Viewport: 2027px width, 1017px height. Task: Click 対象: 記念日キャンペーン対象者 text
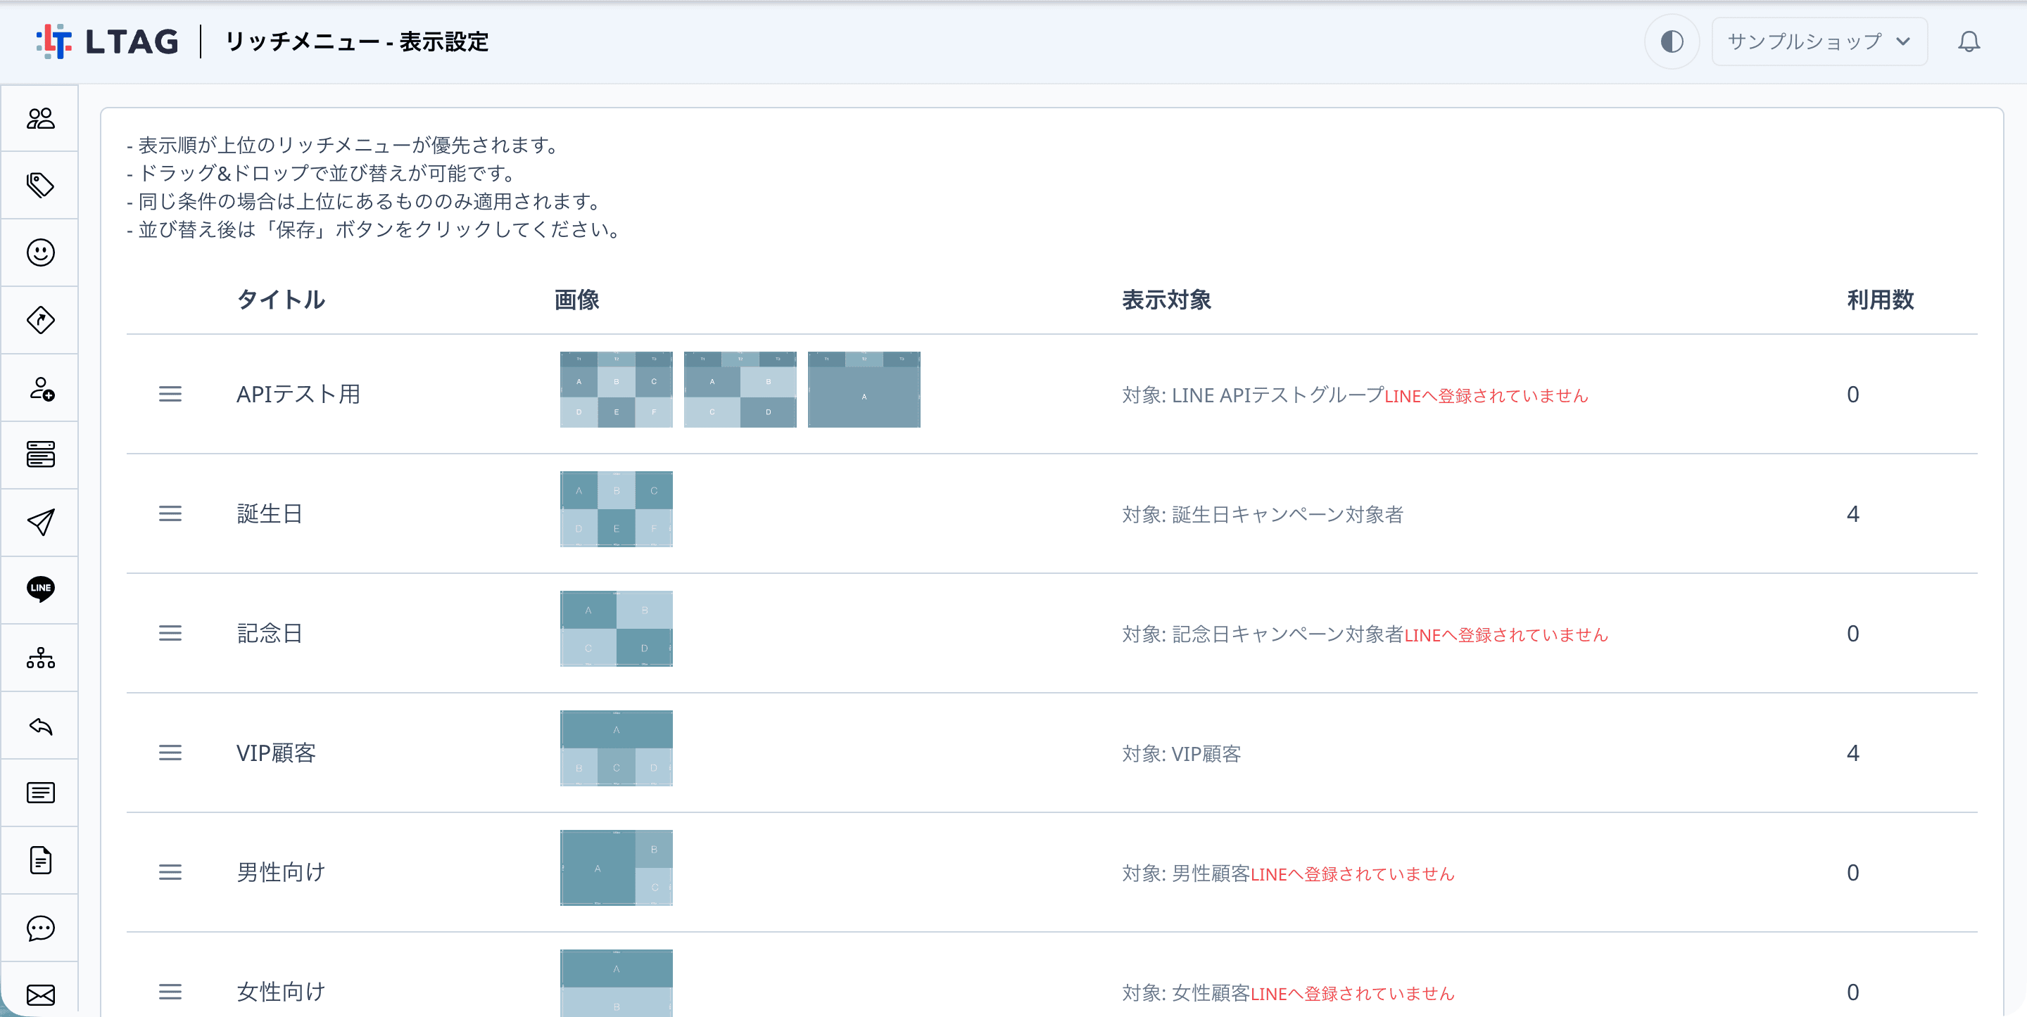coord(1262,634)
